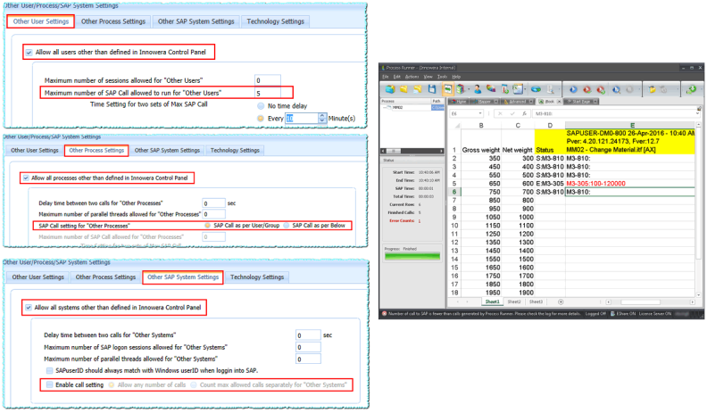Toggle 'Allow all processes other than defined' checkbox
Image resolution: width=707 pixels, height=413 pixels.
26,178
